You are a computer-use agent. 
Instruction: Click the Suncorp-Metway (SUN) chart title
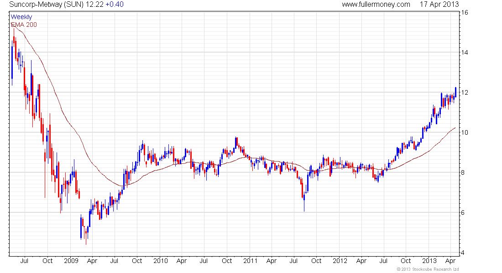coord(47,5)
